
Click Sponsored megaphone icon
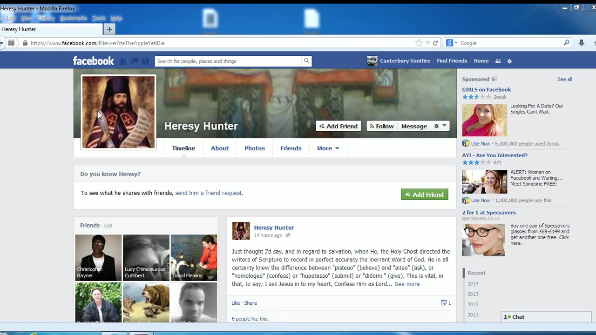pos(494,79)
